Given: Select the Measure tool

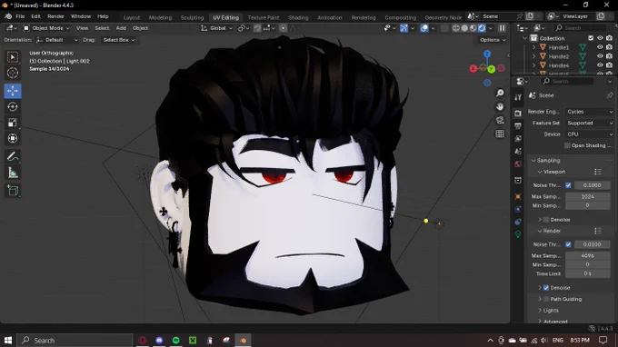Looking at the screenshot, I should 13,173.
